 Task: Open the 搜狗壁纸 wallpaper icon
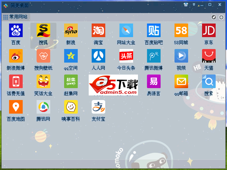click(43, 56)
